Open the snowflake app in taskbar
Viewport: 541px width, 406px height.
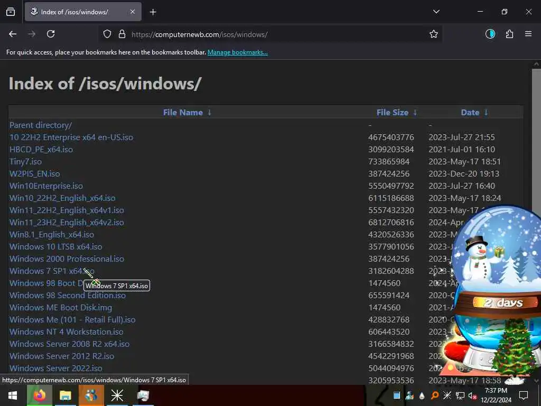click(x=117, y=395)
